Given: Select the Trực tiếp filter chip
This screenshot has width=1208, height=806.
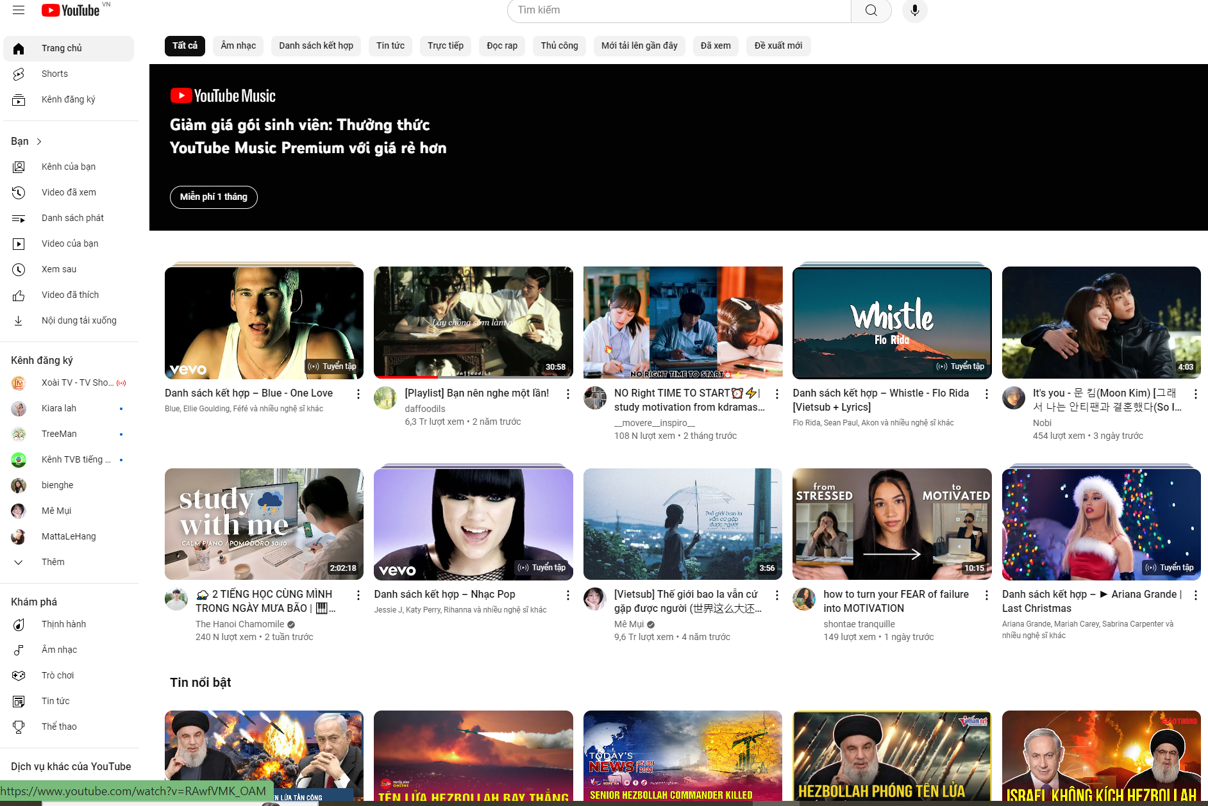Looking at the screenshot, I should tap(446, 46).
